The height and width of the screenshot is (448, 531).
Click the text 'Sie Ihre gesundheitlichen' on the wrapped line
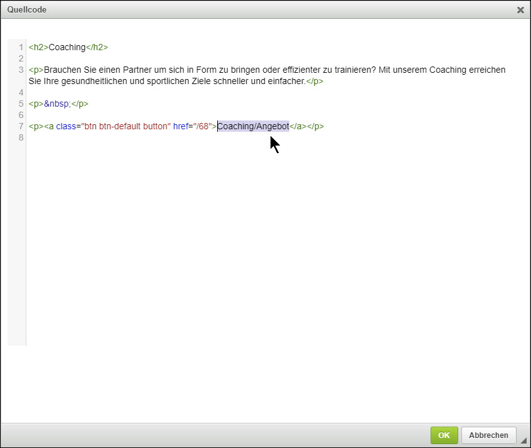tap(78, 82)
